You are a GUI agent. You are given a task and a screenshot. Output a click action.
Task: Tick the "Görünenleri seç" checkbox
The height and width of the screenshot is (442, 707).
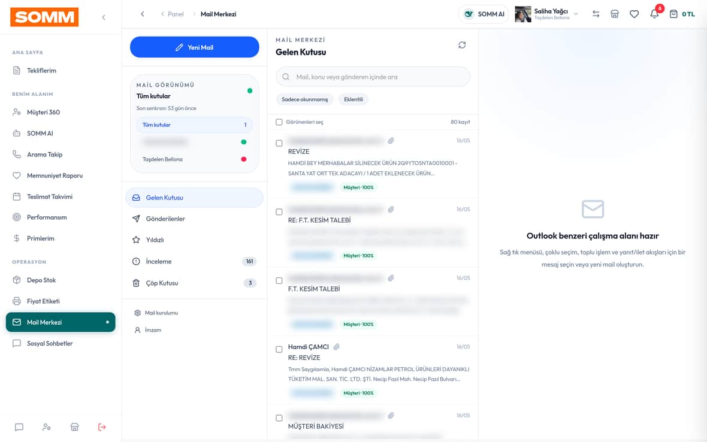[279, 122]
